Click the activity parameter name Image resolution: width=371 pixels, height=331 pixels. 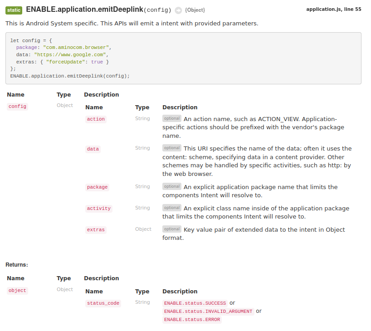tap(99, 209)
